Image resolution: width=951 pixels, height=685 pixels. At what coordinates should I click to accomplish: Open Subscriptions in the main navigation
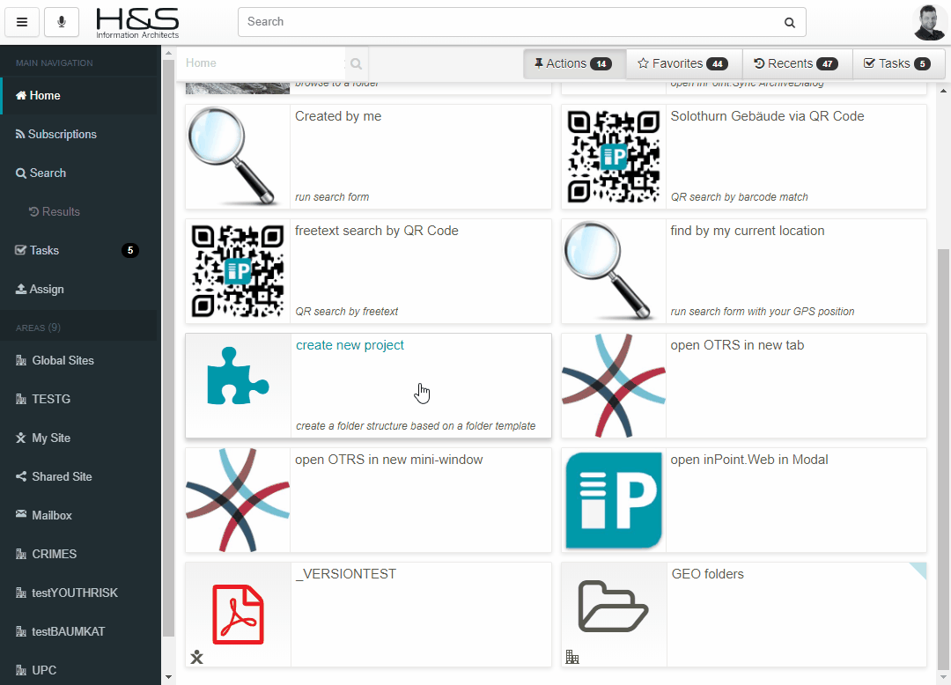[62, 135]
